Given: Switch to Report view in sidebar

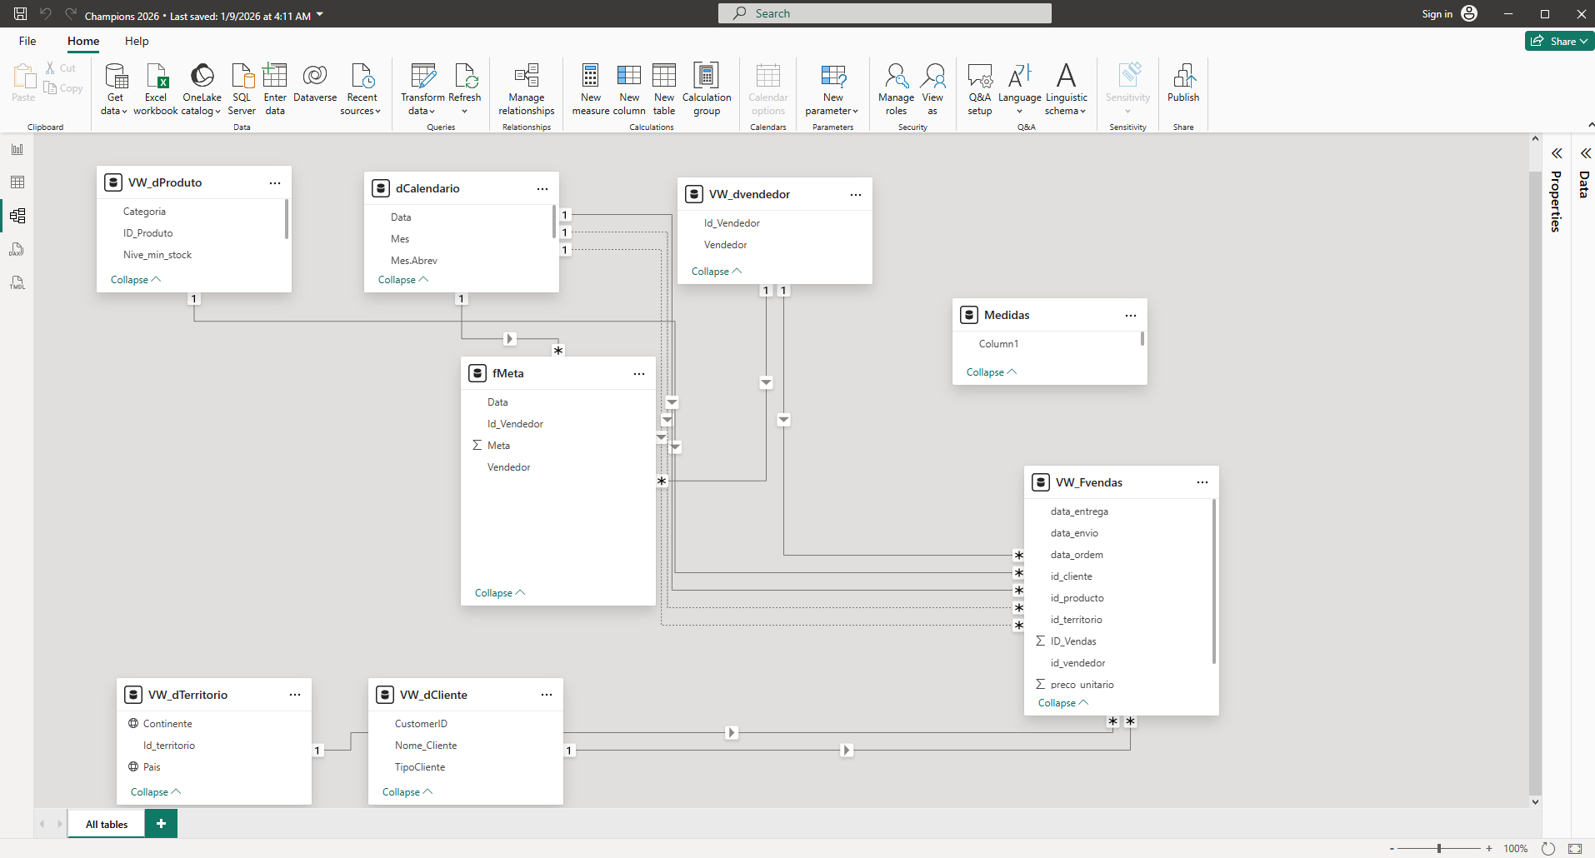Looking at the screenshot, I should pos(17,150).
